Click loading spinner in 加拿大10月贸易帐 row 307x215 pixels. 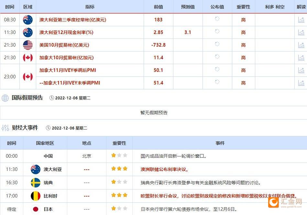[217, 57]
